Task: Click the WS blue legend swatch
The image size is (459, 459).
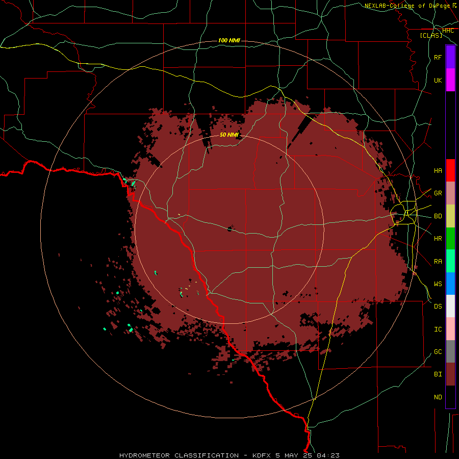Action: [450, 284]
